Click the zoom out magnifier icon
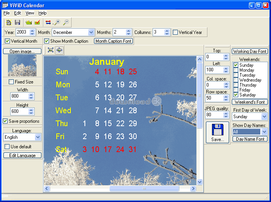 [x=66, y=22]
